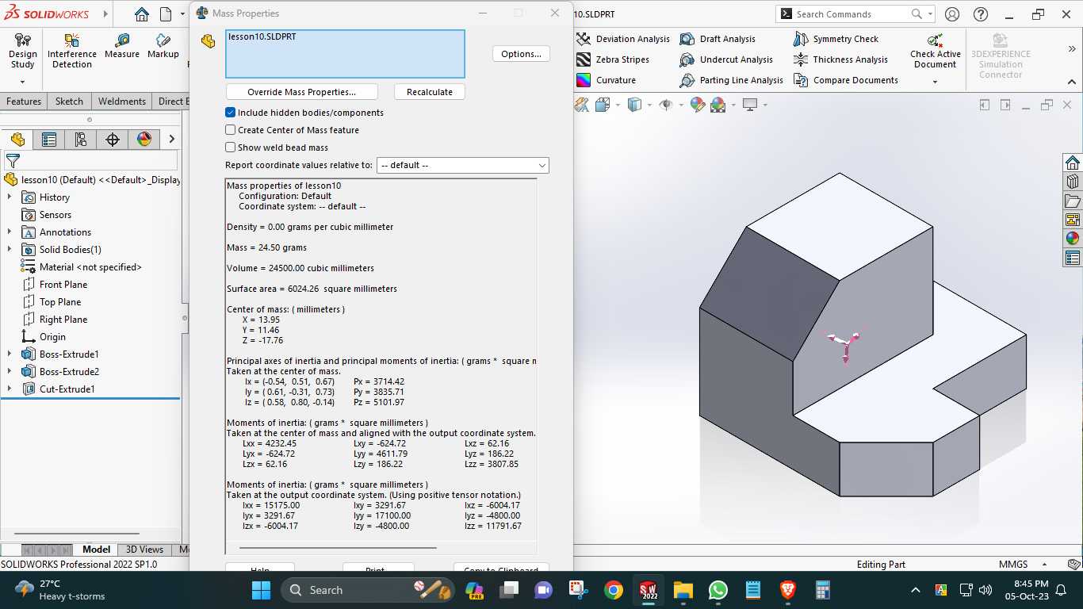Open Parting Line Analysis

tap(732, 80)
